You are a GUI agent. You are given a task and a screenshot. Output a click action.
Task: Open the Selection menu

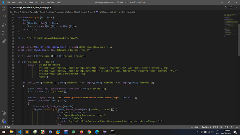tap(22, 2)
